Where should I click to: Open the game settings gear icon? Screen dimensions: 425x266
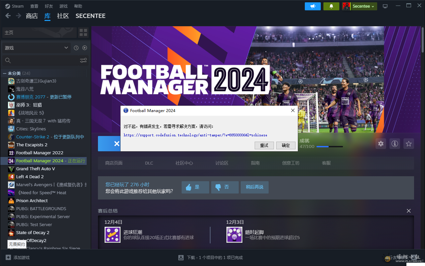(x=381, y=144)
